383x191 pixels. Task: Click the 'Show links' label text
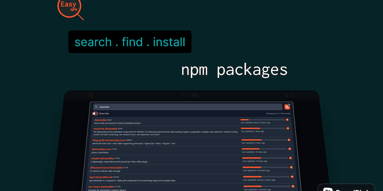pos(104,113)
